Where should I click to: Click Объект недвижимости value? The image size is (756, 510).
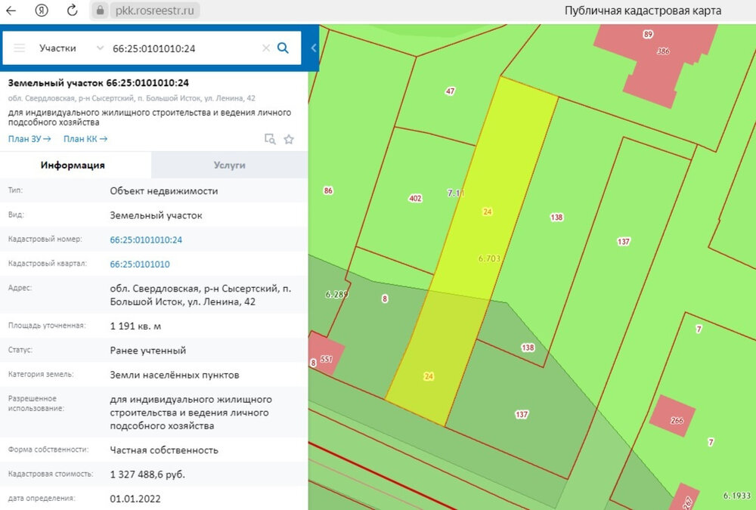click(164, 191)
